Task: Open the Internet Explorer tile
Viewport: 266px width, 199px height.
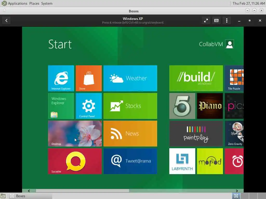Action: (x=61, y=78)
